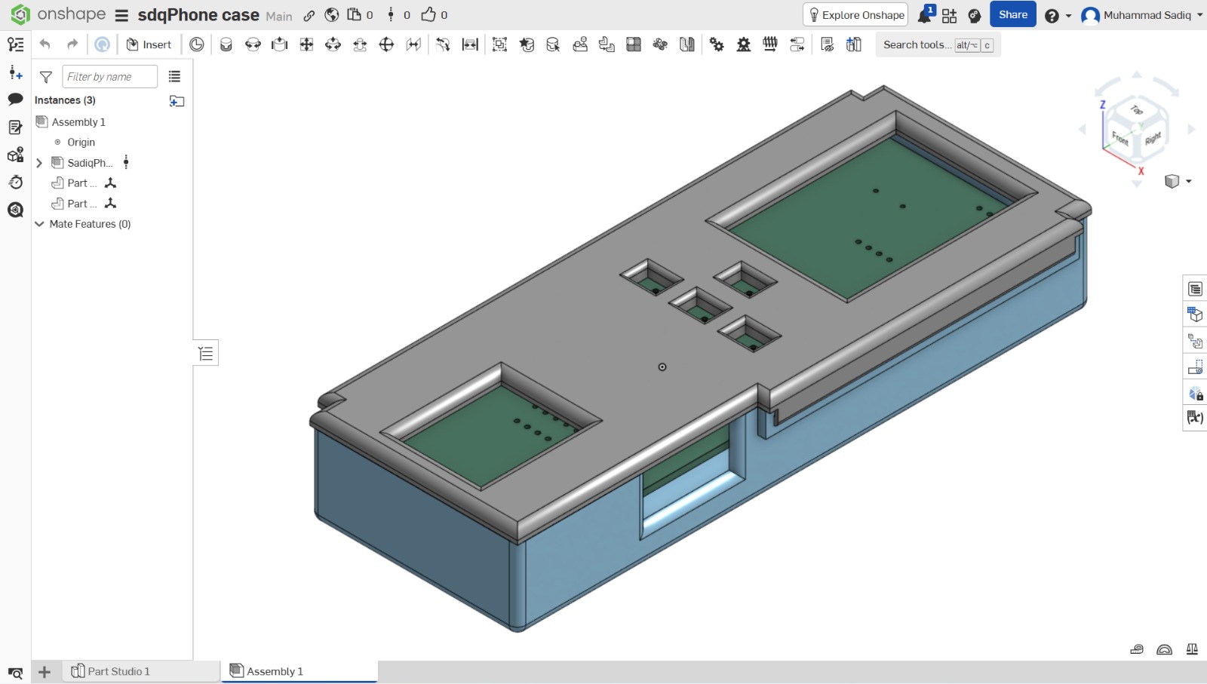1207x684 pixels.
Task: Open the Muhammad Sadiq user menu
Action: coord(1141,15)
